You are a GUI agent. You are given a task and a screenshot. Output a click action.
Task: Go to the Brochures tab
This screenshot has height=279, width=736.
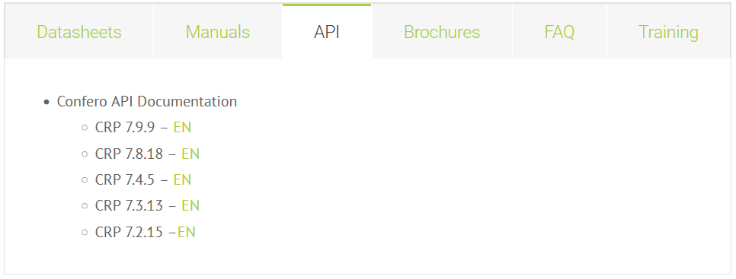[x=442, y=32]
